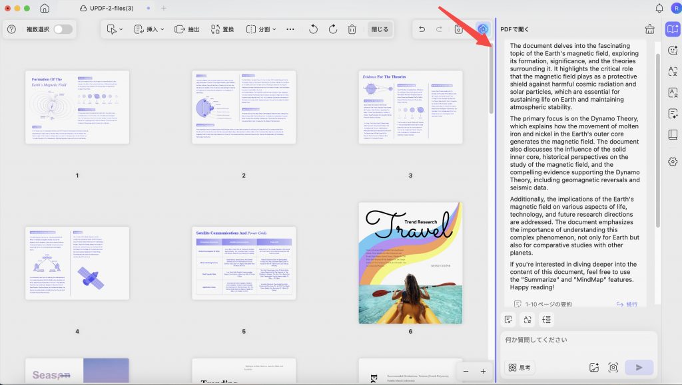The image size is (682, 385).
Task: Click the 閉じる close button
Action: click(x=380, y=29)
